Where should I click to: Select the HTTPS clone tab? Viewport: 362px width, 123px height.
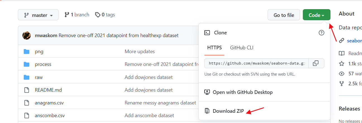coord(214,47)
